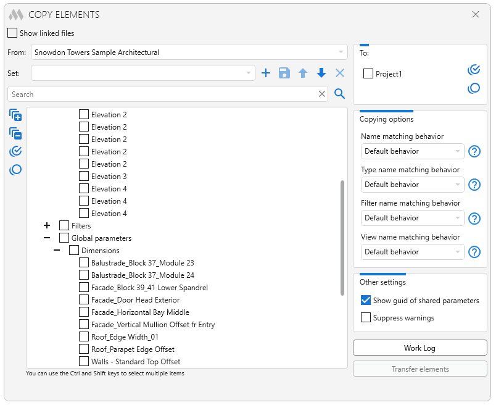496x405 pixels.
Task: Click the Transfer elements button
Action: tap(420, 369)
